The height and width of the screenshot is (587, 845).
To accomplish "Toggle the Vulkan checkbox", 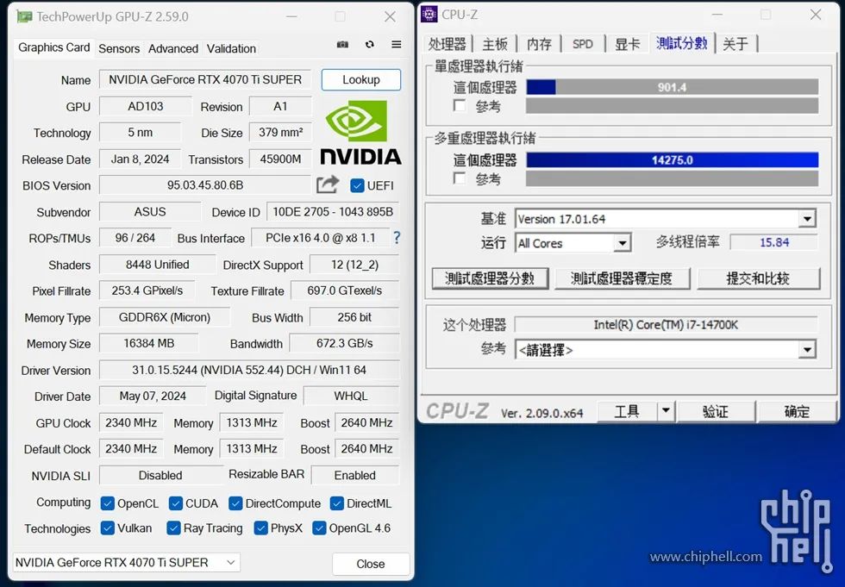I will pyautogui.click(x=107, y=528).
